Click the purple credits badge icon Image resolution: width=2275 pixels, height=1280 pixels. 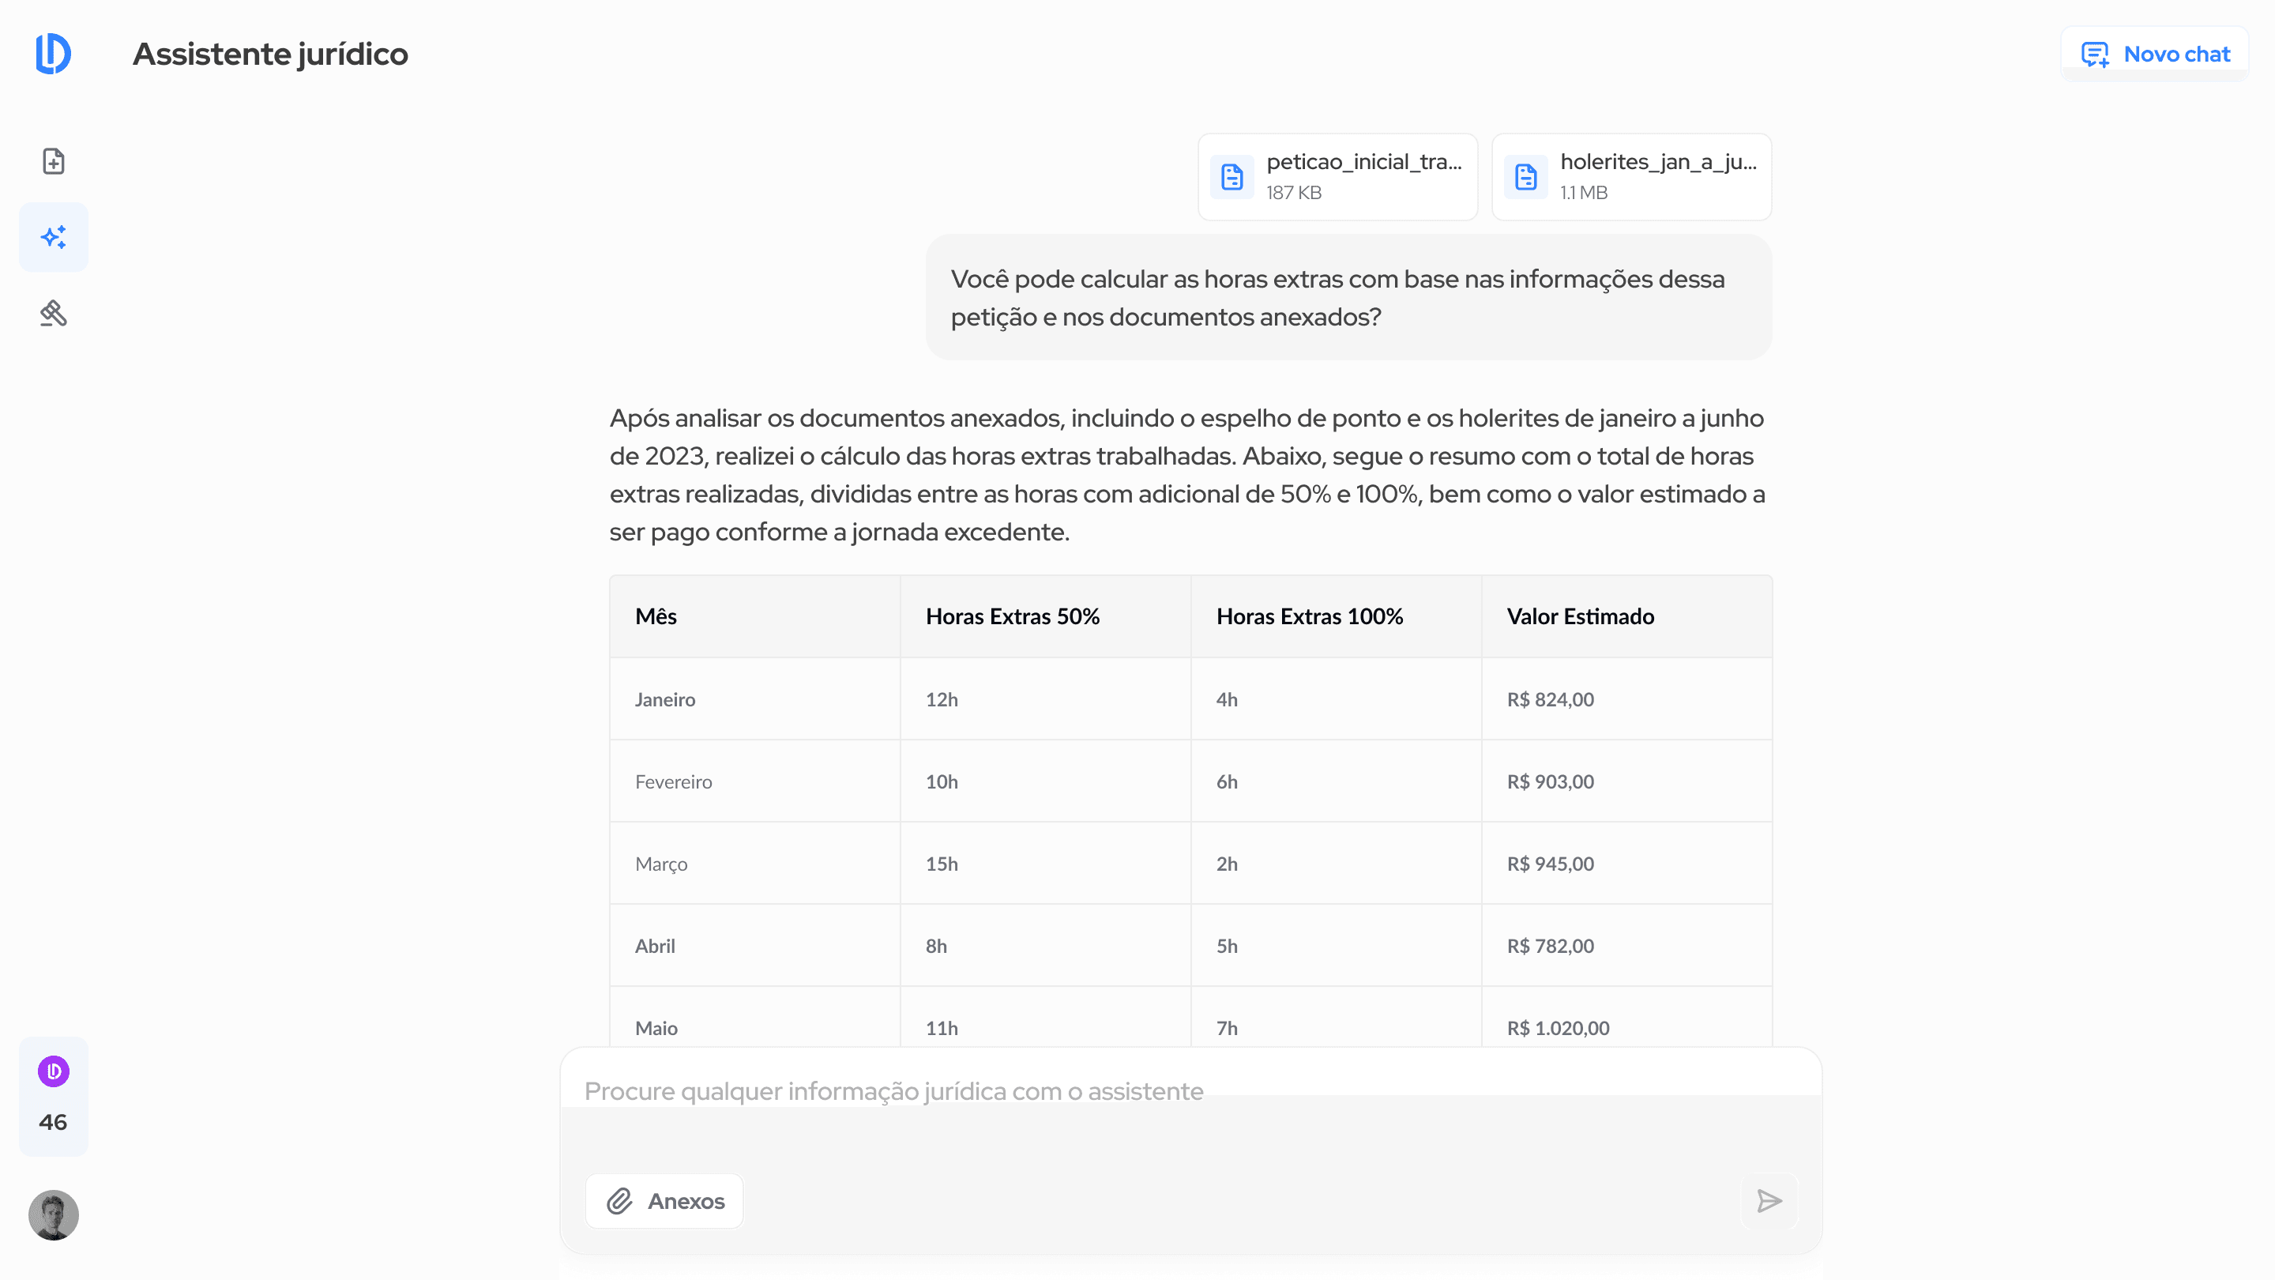53,1071
